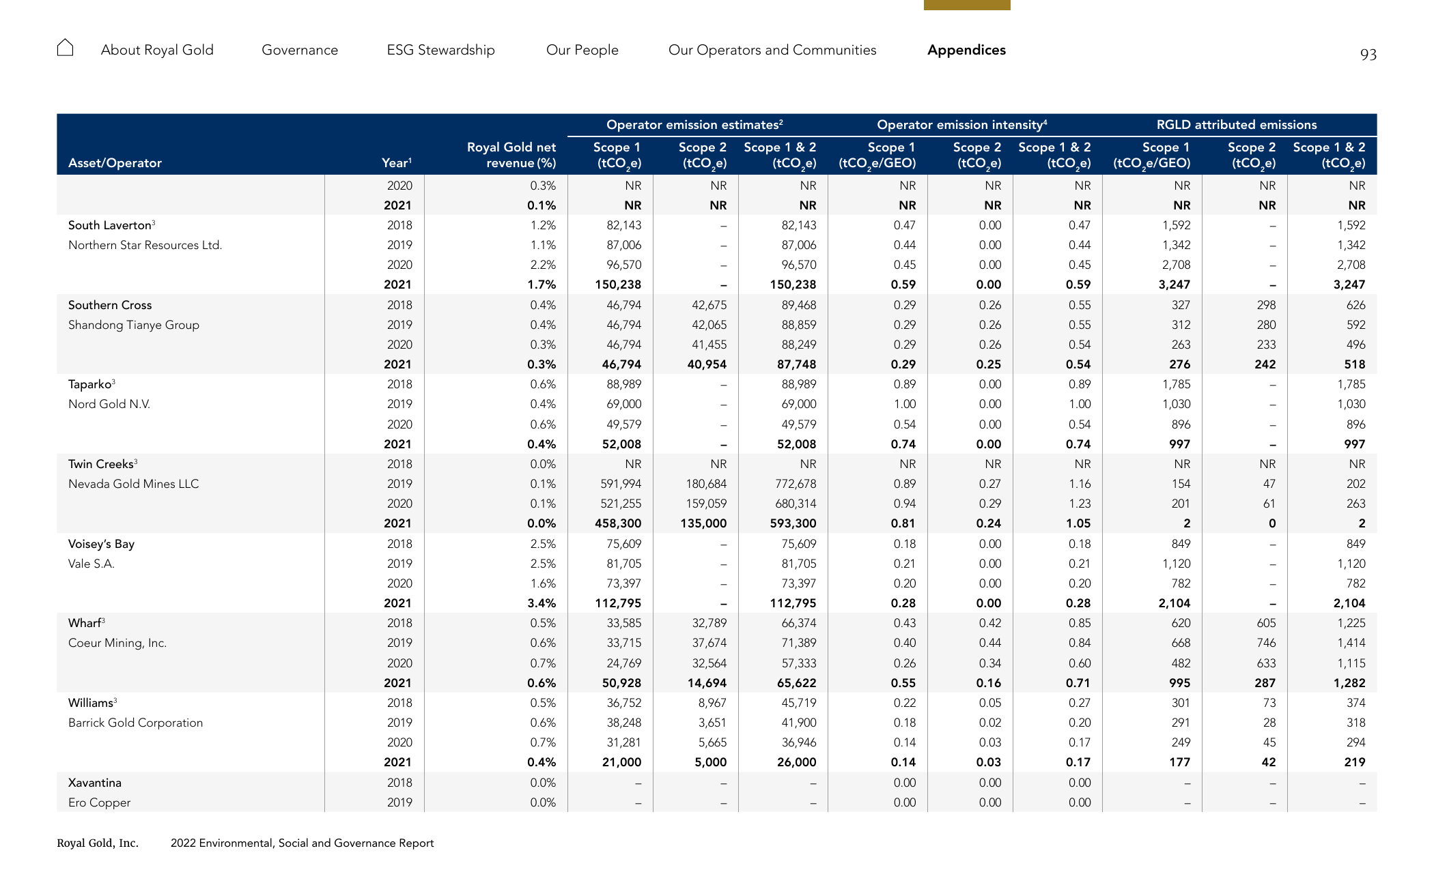This screenshot has height=870, width=1434.
Task: Select Shandong Tianye Group operator text
Action: [134, 325]
